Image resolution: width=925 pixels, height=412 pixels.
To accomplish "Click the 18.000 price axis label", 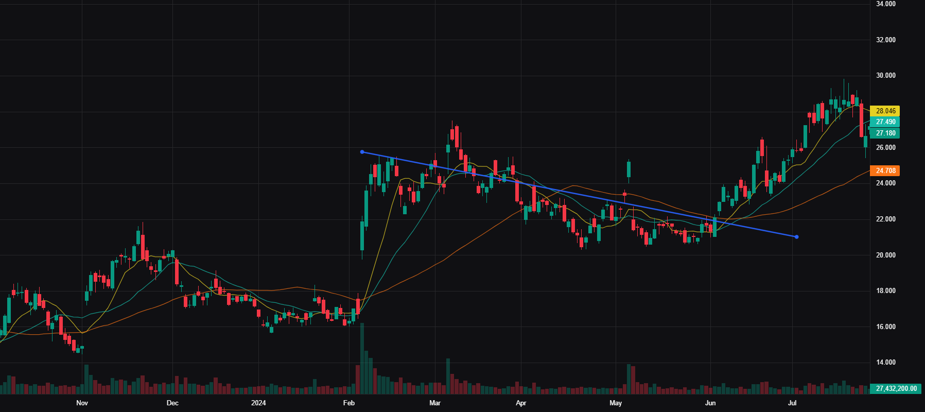I will (886, 291).
